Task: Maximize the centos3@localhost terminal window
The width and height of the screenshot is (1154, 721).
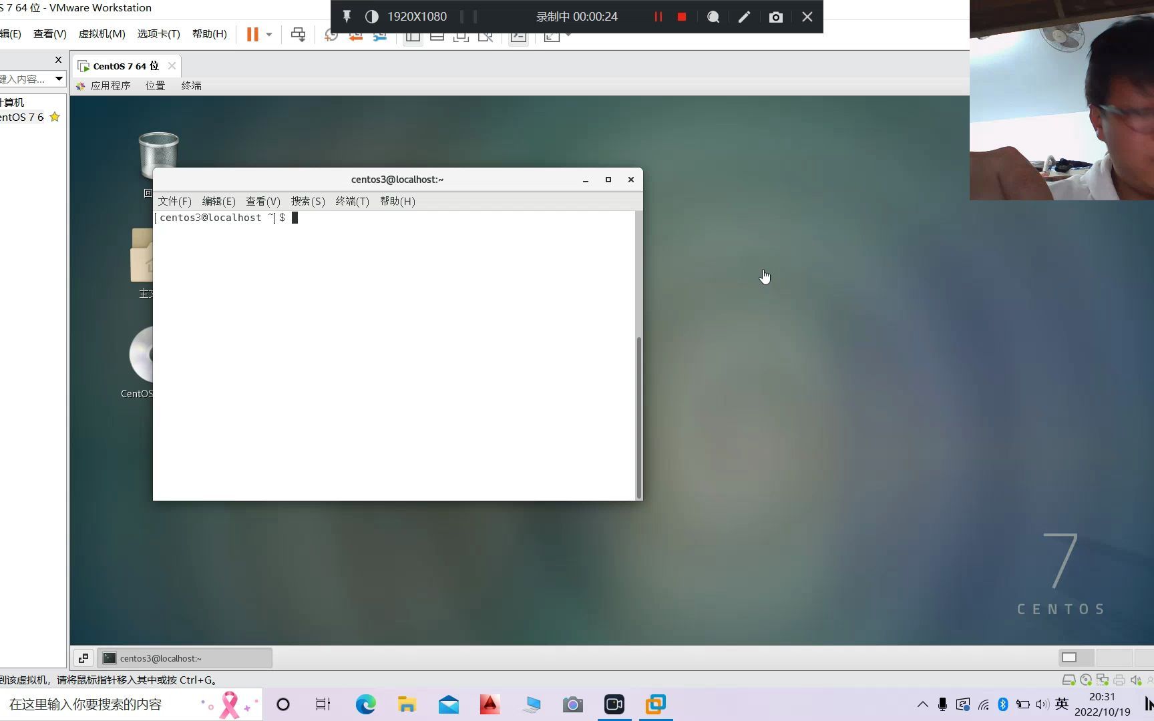Action: point(608,180)
